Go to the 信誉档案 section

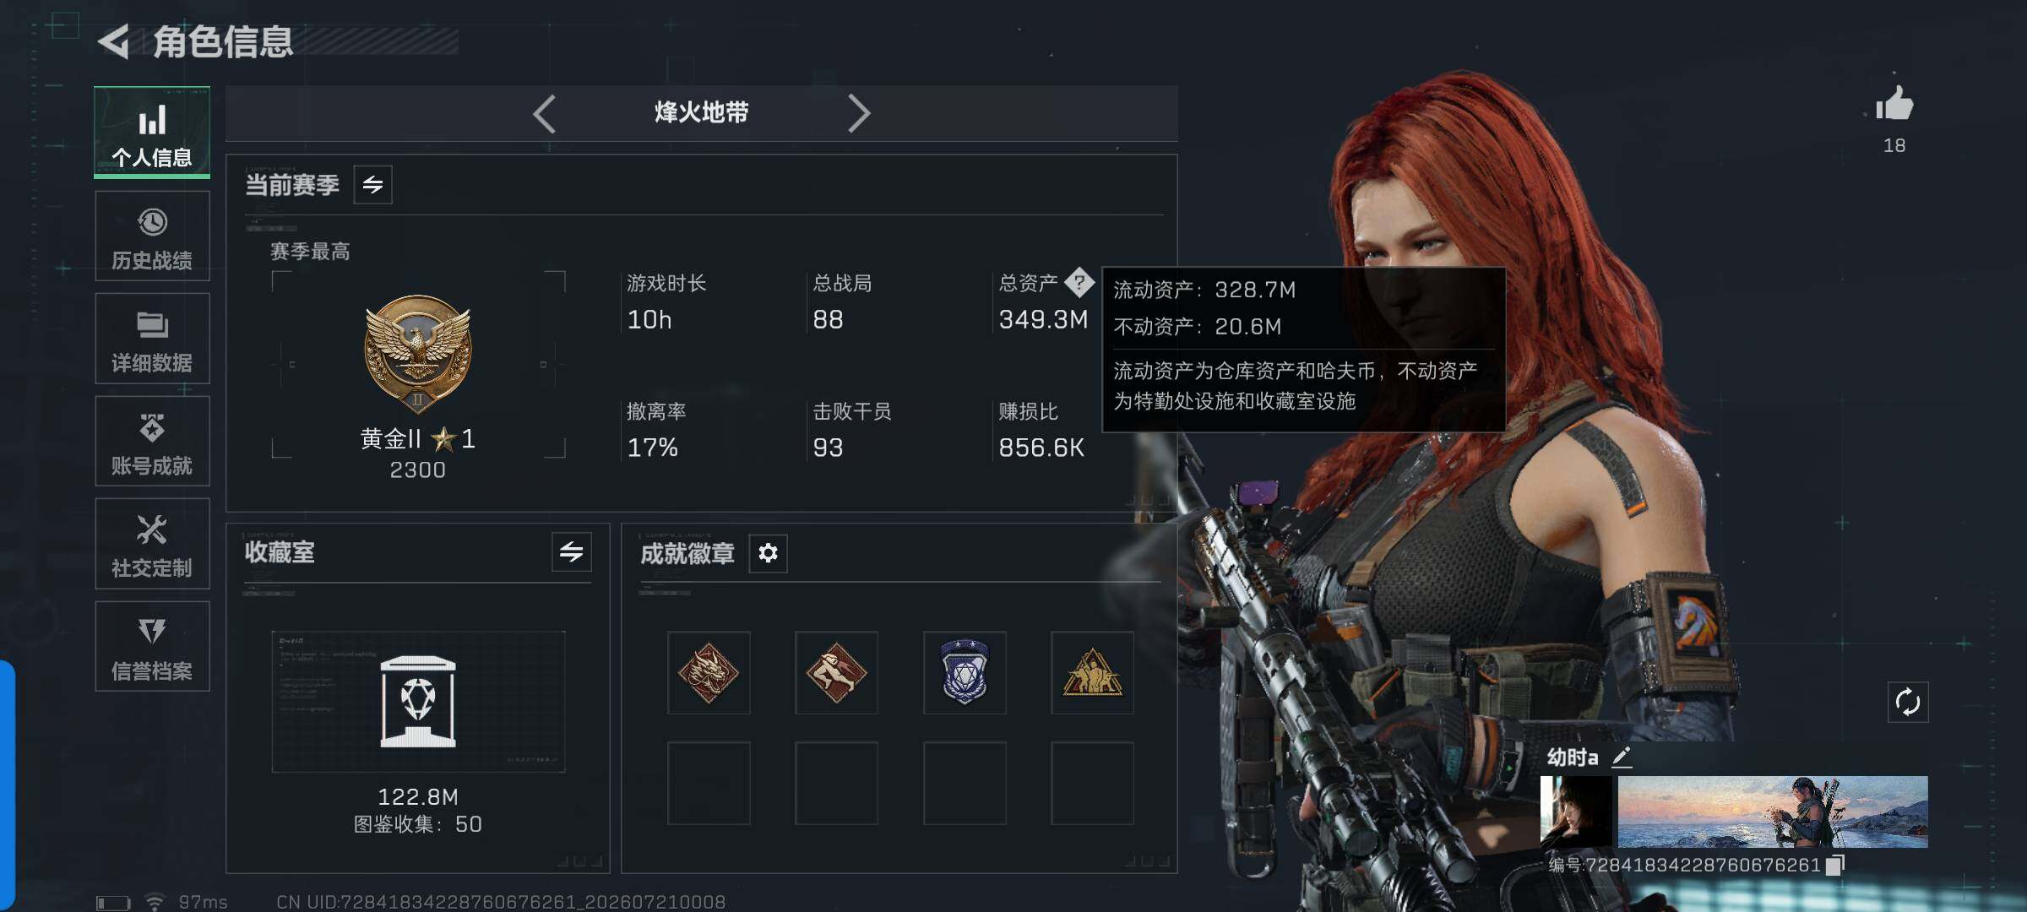[152, 647]
